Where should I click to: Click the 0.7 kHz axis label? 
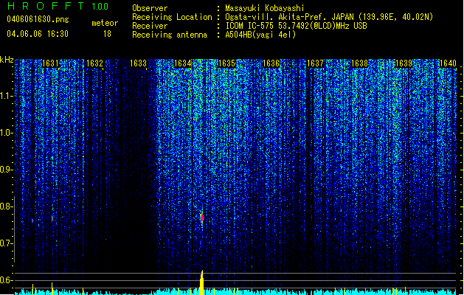(x=6, y=243)
